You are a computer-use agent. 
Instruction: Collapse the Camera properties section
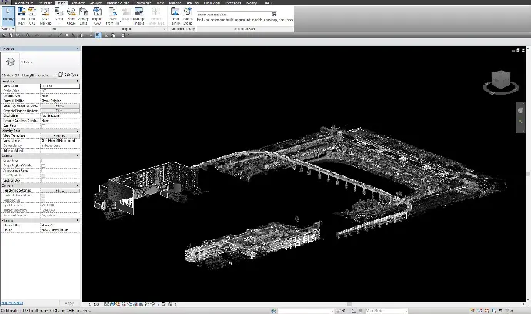(78, 185)
